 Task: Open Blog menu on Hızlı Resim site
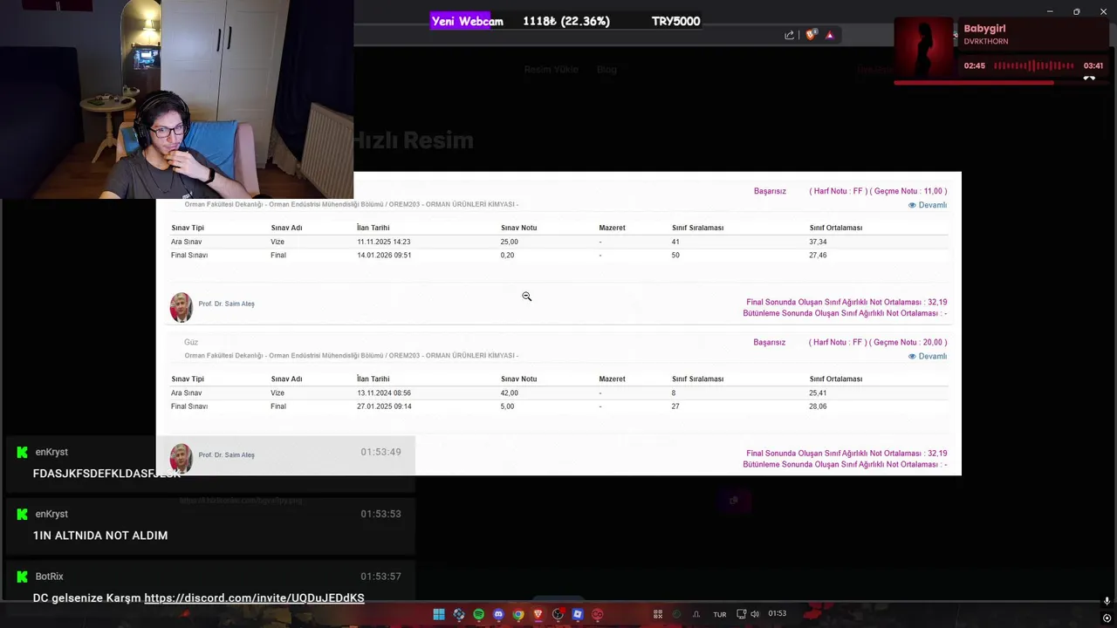(606, 69)
